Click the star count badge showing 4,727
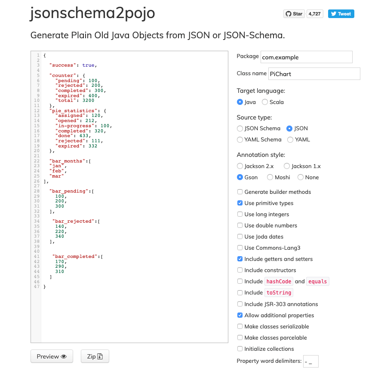Viewport: 384px width, 374px height. (x=315, y=13)
